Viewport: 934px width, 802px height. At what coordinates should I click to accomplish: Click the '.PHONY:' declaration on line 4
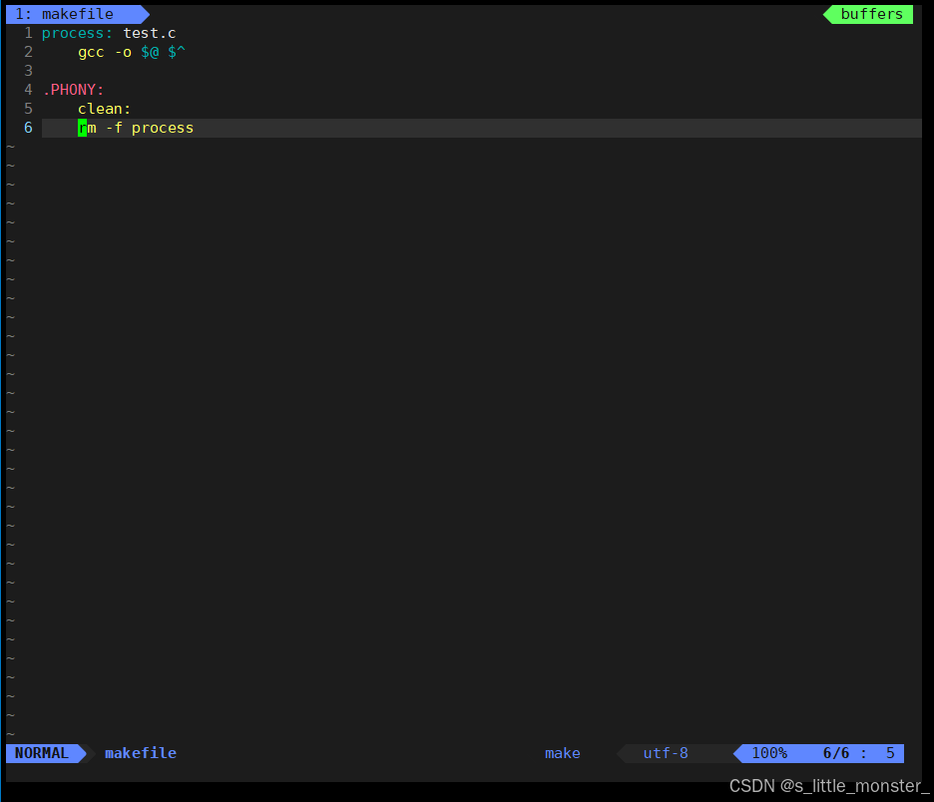pos(73,90)
